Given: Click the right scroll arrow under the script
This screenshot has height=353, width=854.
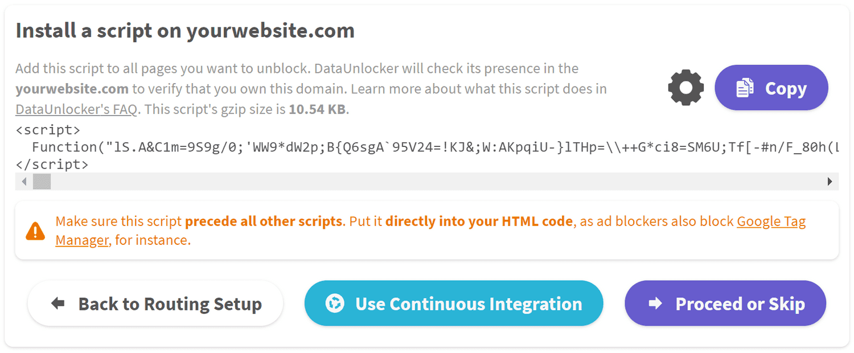Looking at the screenshot, I should coord(831,181).
